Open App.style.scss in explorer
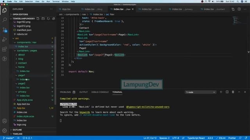The width and height of the screenshot is (250, 140). point(25,100)
